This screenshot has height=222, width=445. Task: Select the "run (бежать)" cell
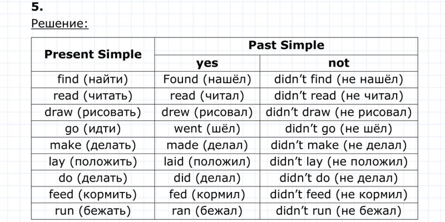tap(93, 211)
